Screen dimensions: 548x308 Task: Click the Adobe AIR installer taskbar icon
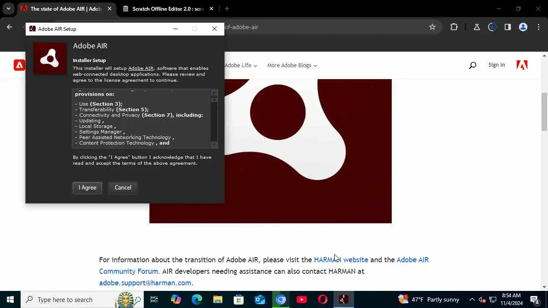[343, 299]
